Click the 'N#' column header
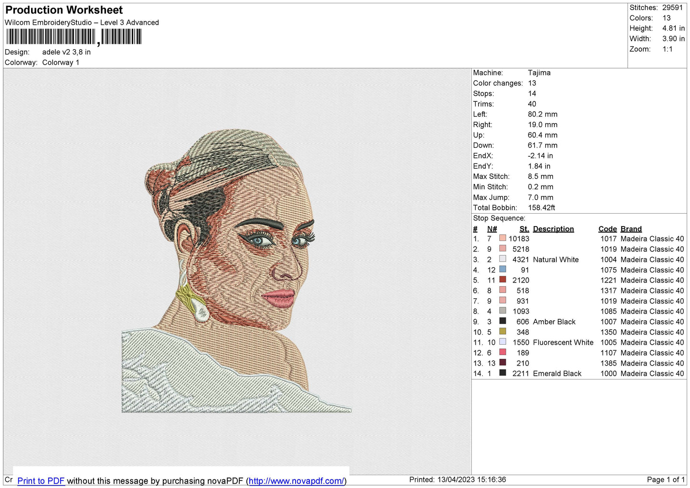The image size is (690, 488). click(492, 229)
